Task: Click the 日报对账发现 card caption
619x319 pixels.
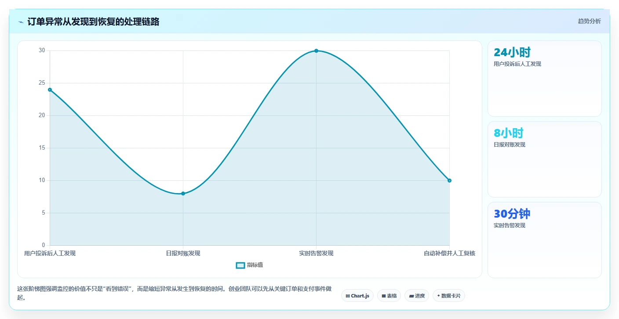Action: click(510, 145)
